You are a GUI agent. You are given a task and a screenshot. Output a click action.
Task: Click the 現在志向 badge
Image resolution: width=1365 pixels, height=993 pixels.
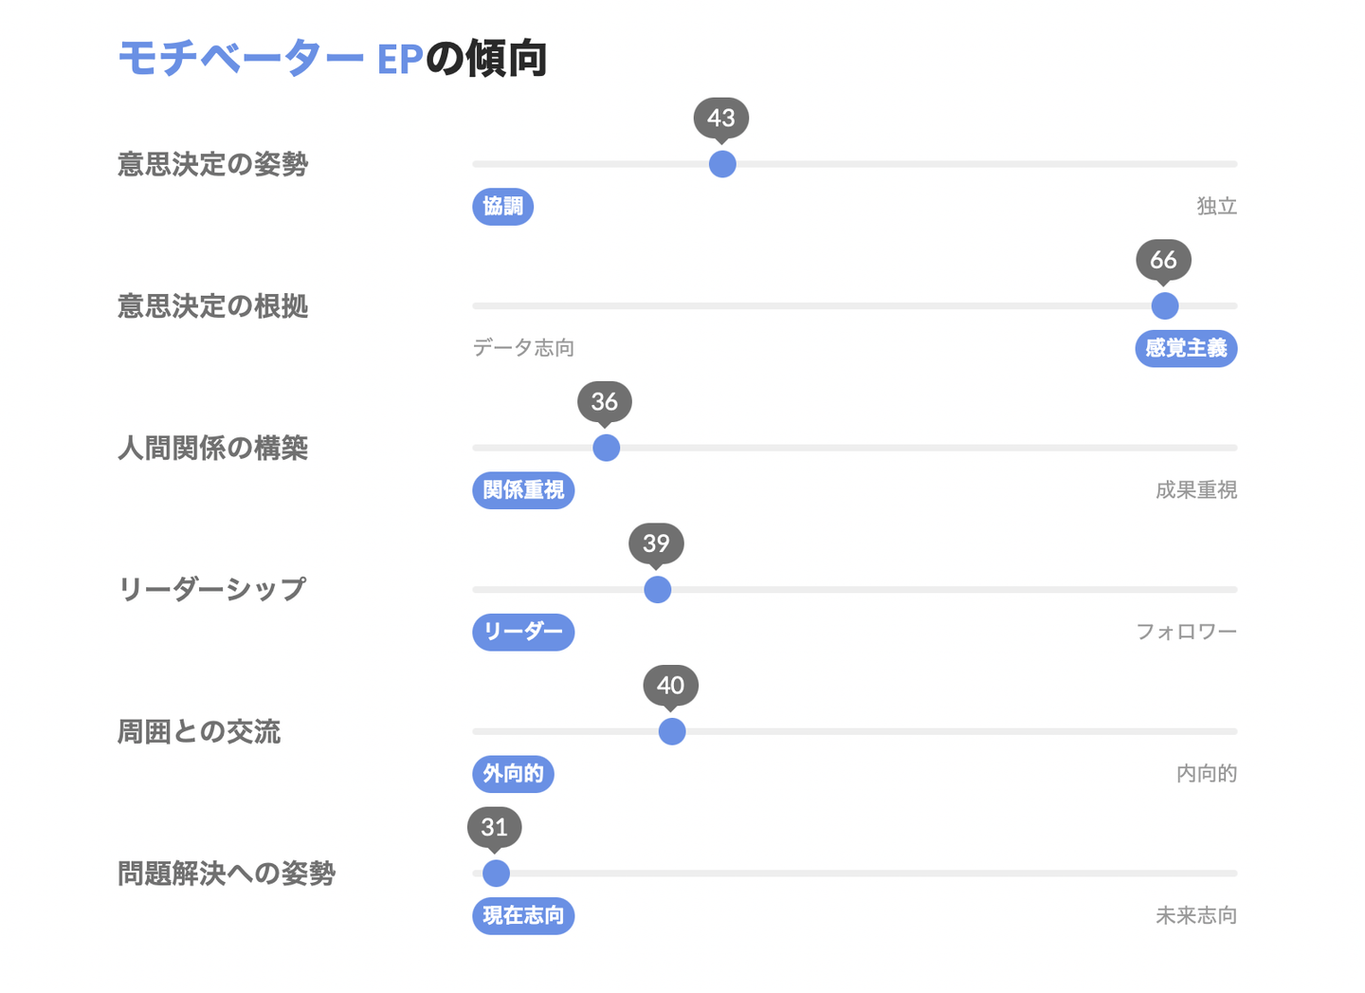point(523,915)
